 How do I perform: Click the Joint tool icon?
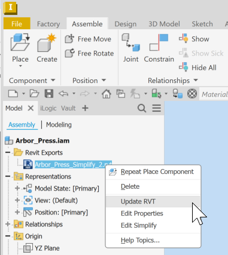tap(130, 42)
